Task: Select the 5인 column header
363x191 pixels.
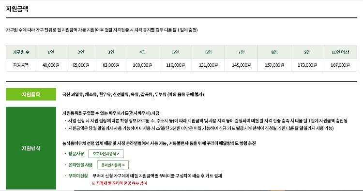Action: tap(176, 52)
